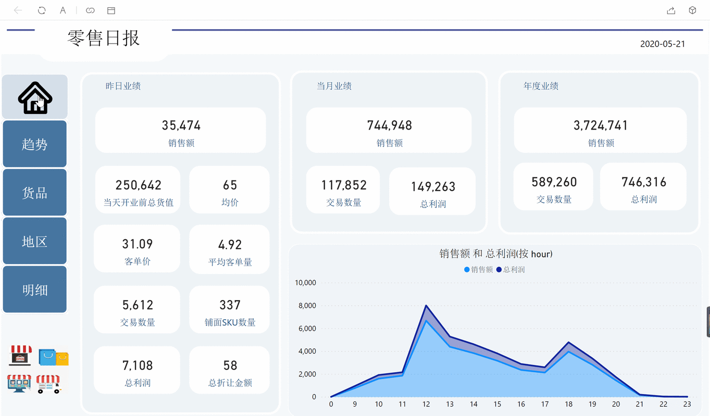This screenshot has height=416, width=710.
Task: Switch to the 趋势 section
Action: tap(34, 144)
